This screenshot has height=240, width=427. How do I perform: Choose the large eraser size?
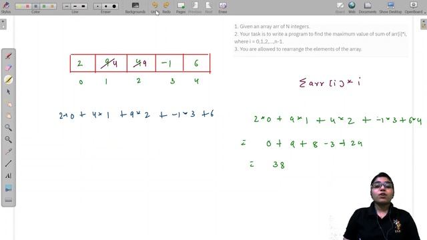[x=114, y=6]
